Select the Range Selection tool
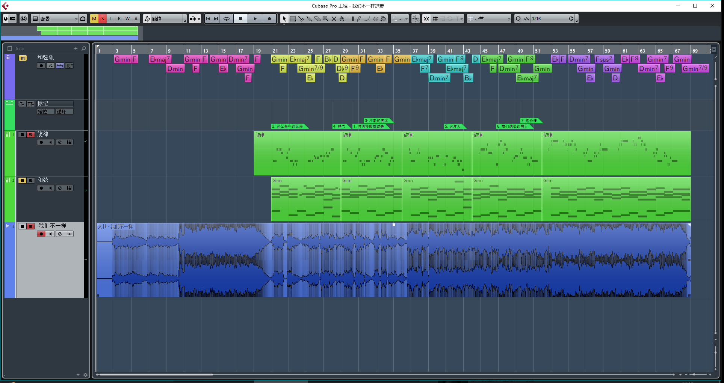This screenshot has width=724, height=383. coord(293,18)
